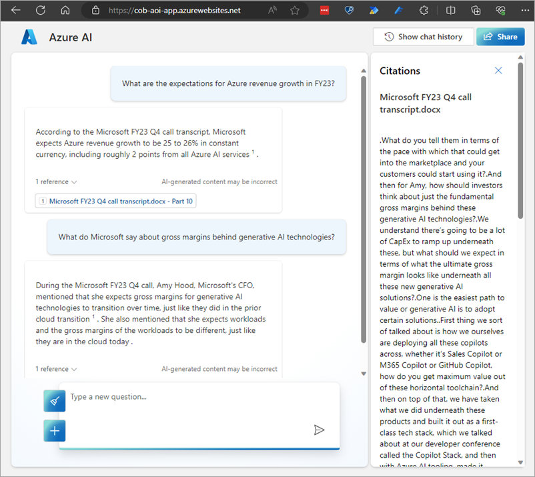The image size is (535, 477).
Task: Click chat scrollbar up arrow
Action: tap(364, 71)
